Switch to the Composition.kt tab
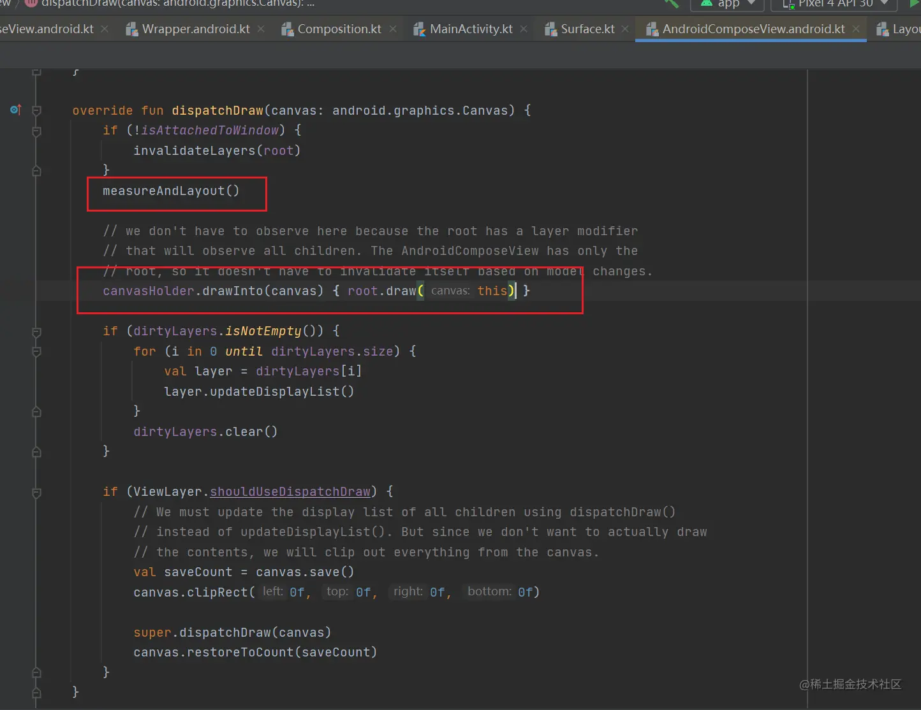Screen dimensions: 921x710 pyautogui.click(x=339, y=29)
